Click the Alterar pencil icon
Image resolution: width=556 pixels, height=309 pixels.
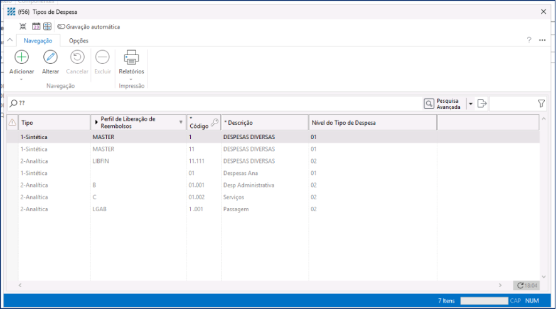(x=50, y=57)
